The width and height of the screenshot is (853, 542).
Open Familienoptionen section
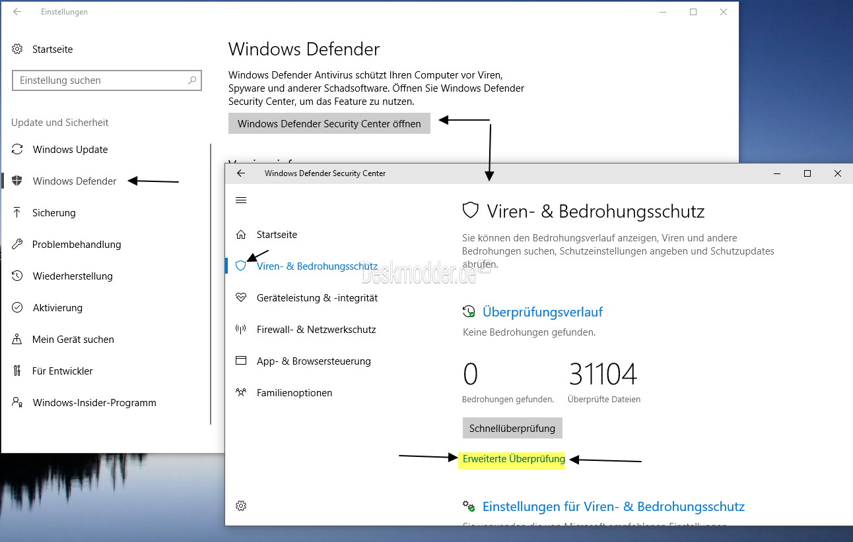click(x=294, y=393)
